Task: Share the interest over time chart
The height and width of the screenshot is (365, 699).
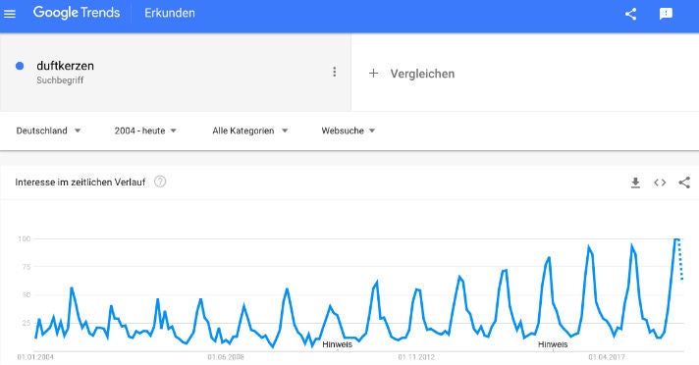Action: tap(684, 182)
